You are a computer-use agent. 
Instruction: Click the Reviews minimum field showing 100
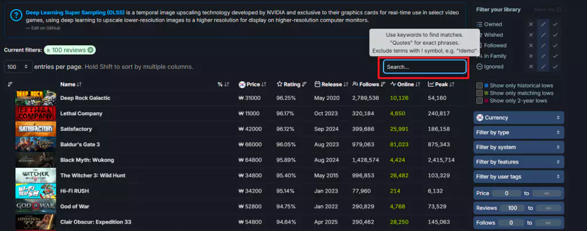coord(512,208)
